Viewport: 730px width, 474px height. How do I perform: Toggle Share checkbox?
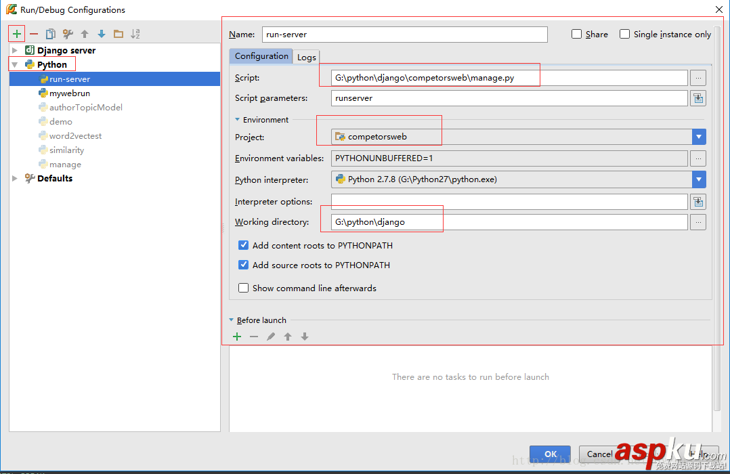pyautogui.click(x=576, y=34)
